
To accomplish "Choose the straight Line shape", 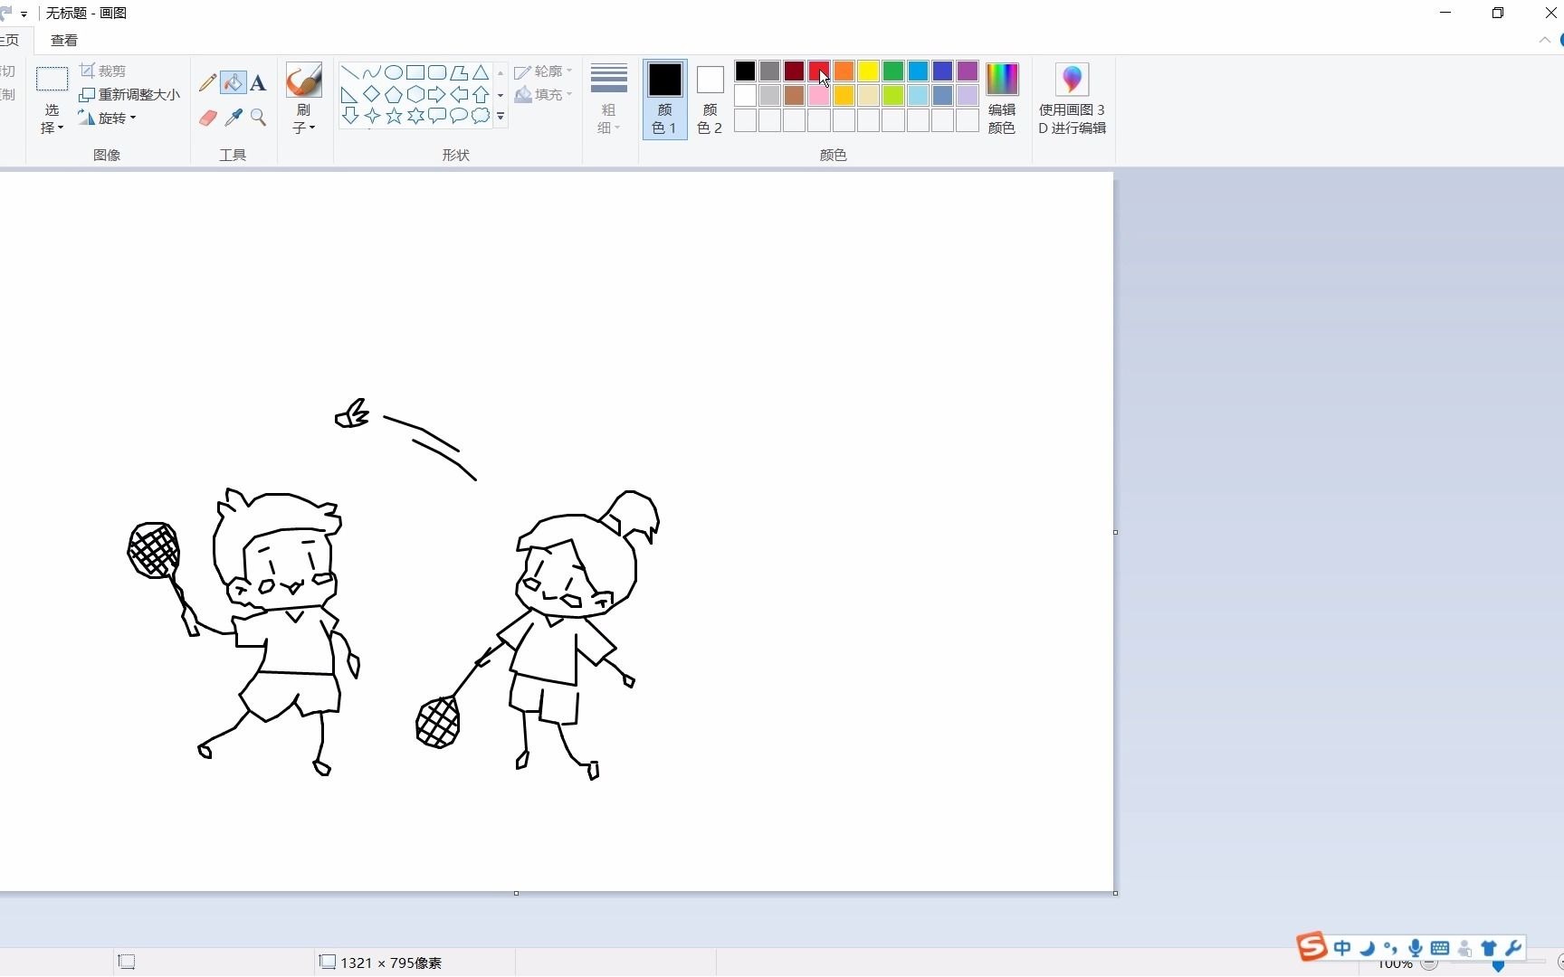I will [349, 72].
